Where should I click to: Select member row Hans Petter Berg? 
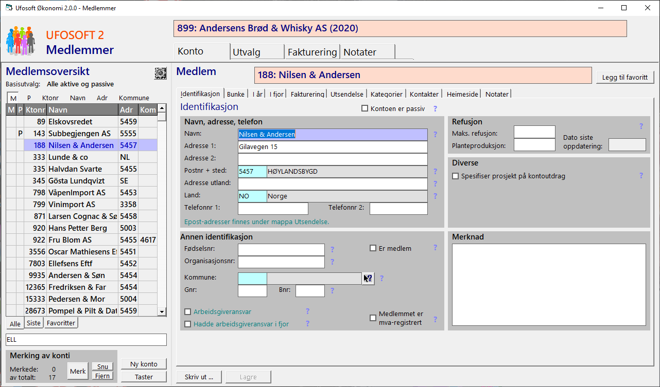81,228
